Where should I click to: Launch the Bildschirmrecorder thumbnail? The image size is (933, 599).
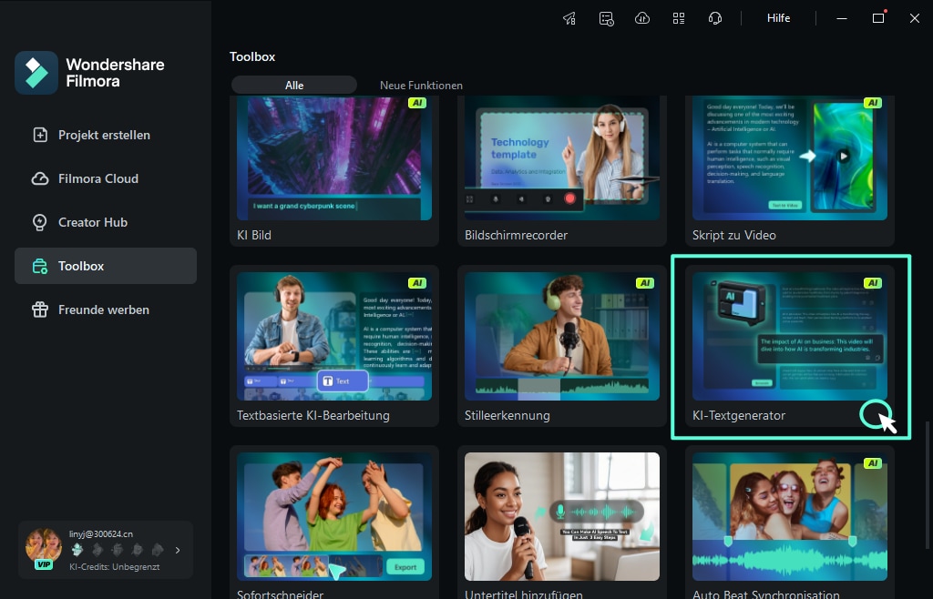click(562, 159)
